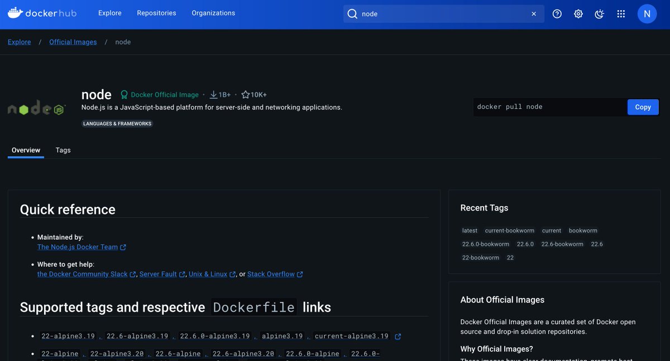Open Repositories in top navigation

(156, 13)
